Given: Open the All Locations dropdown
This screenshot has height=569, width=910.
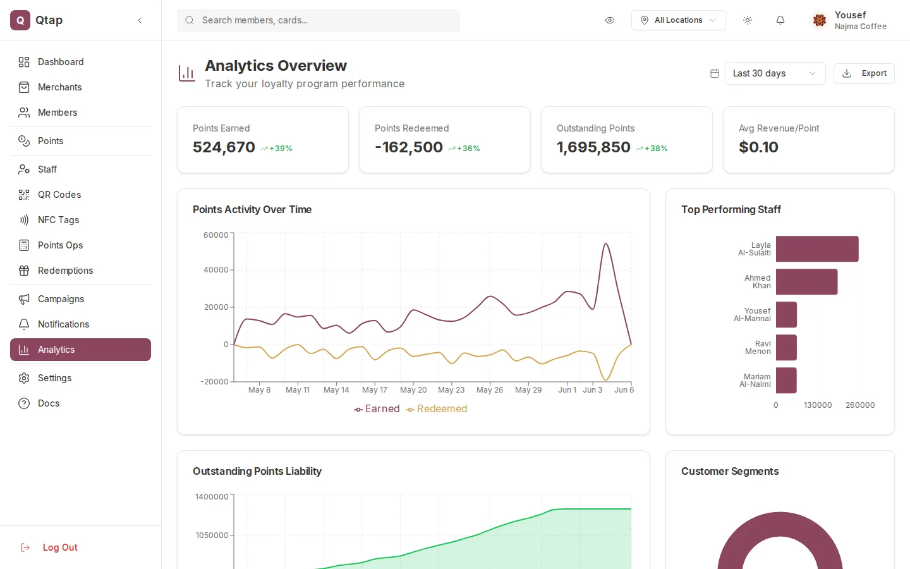Looking at the screenshot, I should point(678,20).
